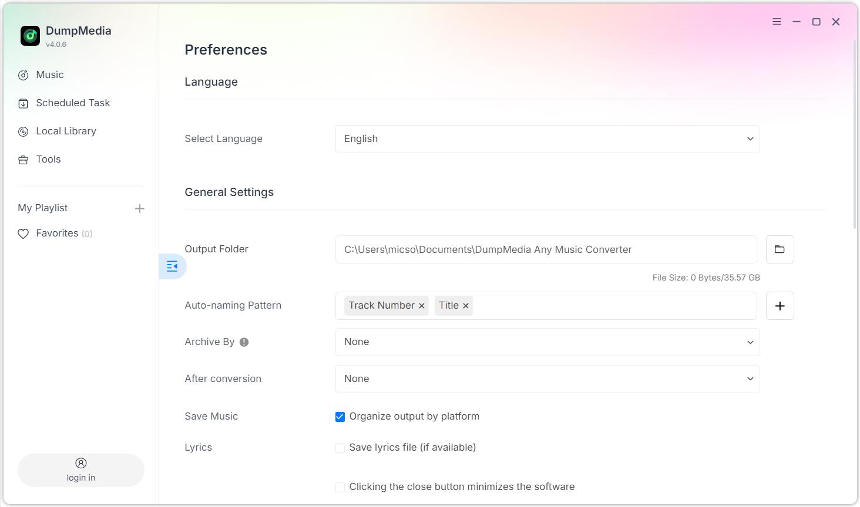Image resolution: width=860 pixels, height=507 pixels.
Task: Add a new auto-naming pattern tag
Action: click(780, 306)
